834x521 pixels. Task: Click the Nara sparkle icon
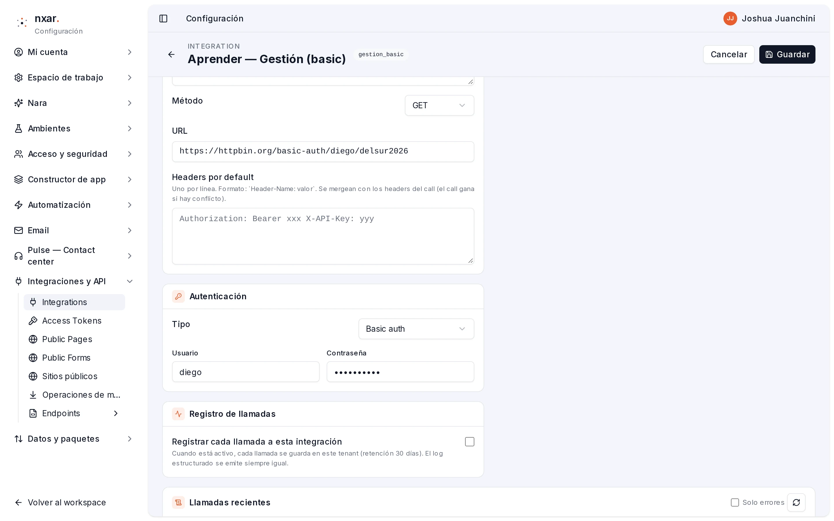(19, 103)
